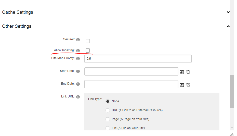This screenshot has height=136, width=237.
Task: Select the None link type radio button
Action: click(x=108, y=101)
